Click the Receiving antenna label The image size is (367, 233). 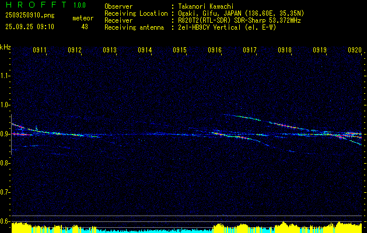tap(134, 27)
